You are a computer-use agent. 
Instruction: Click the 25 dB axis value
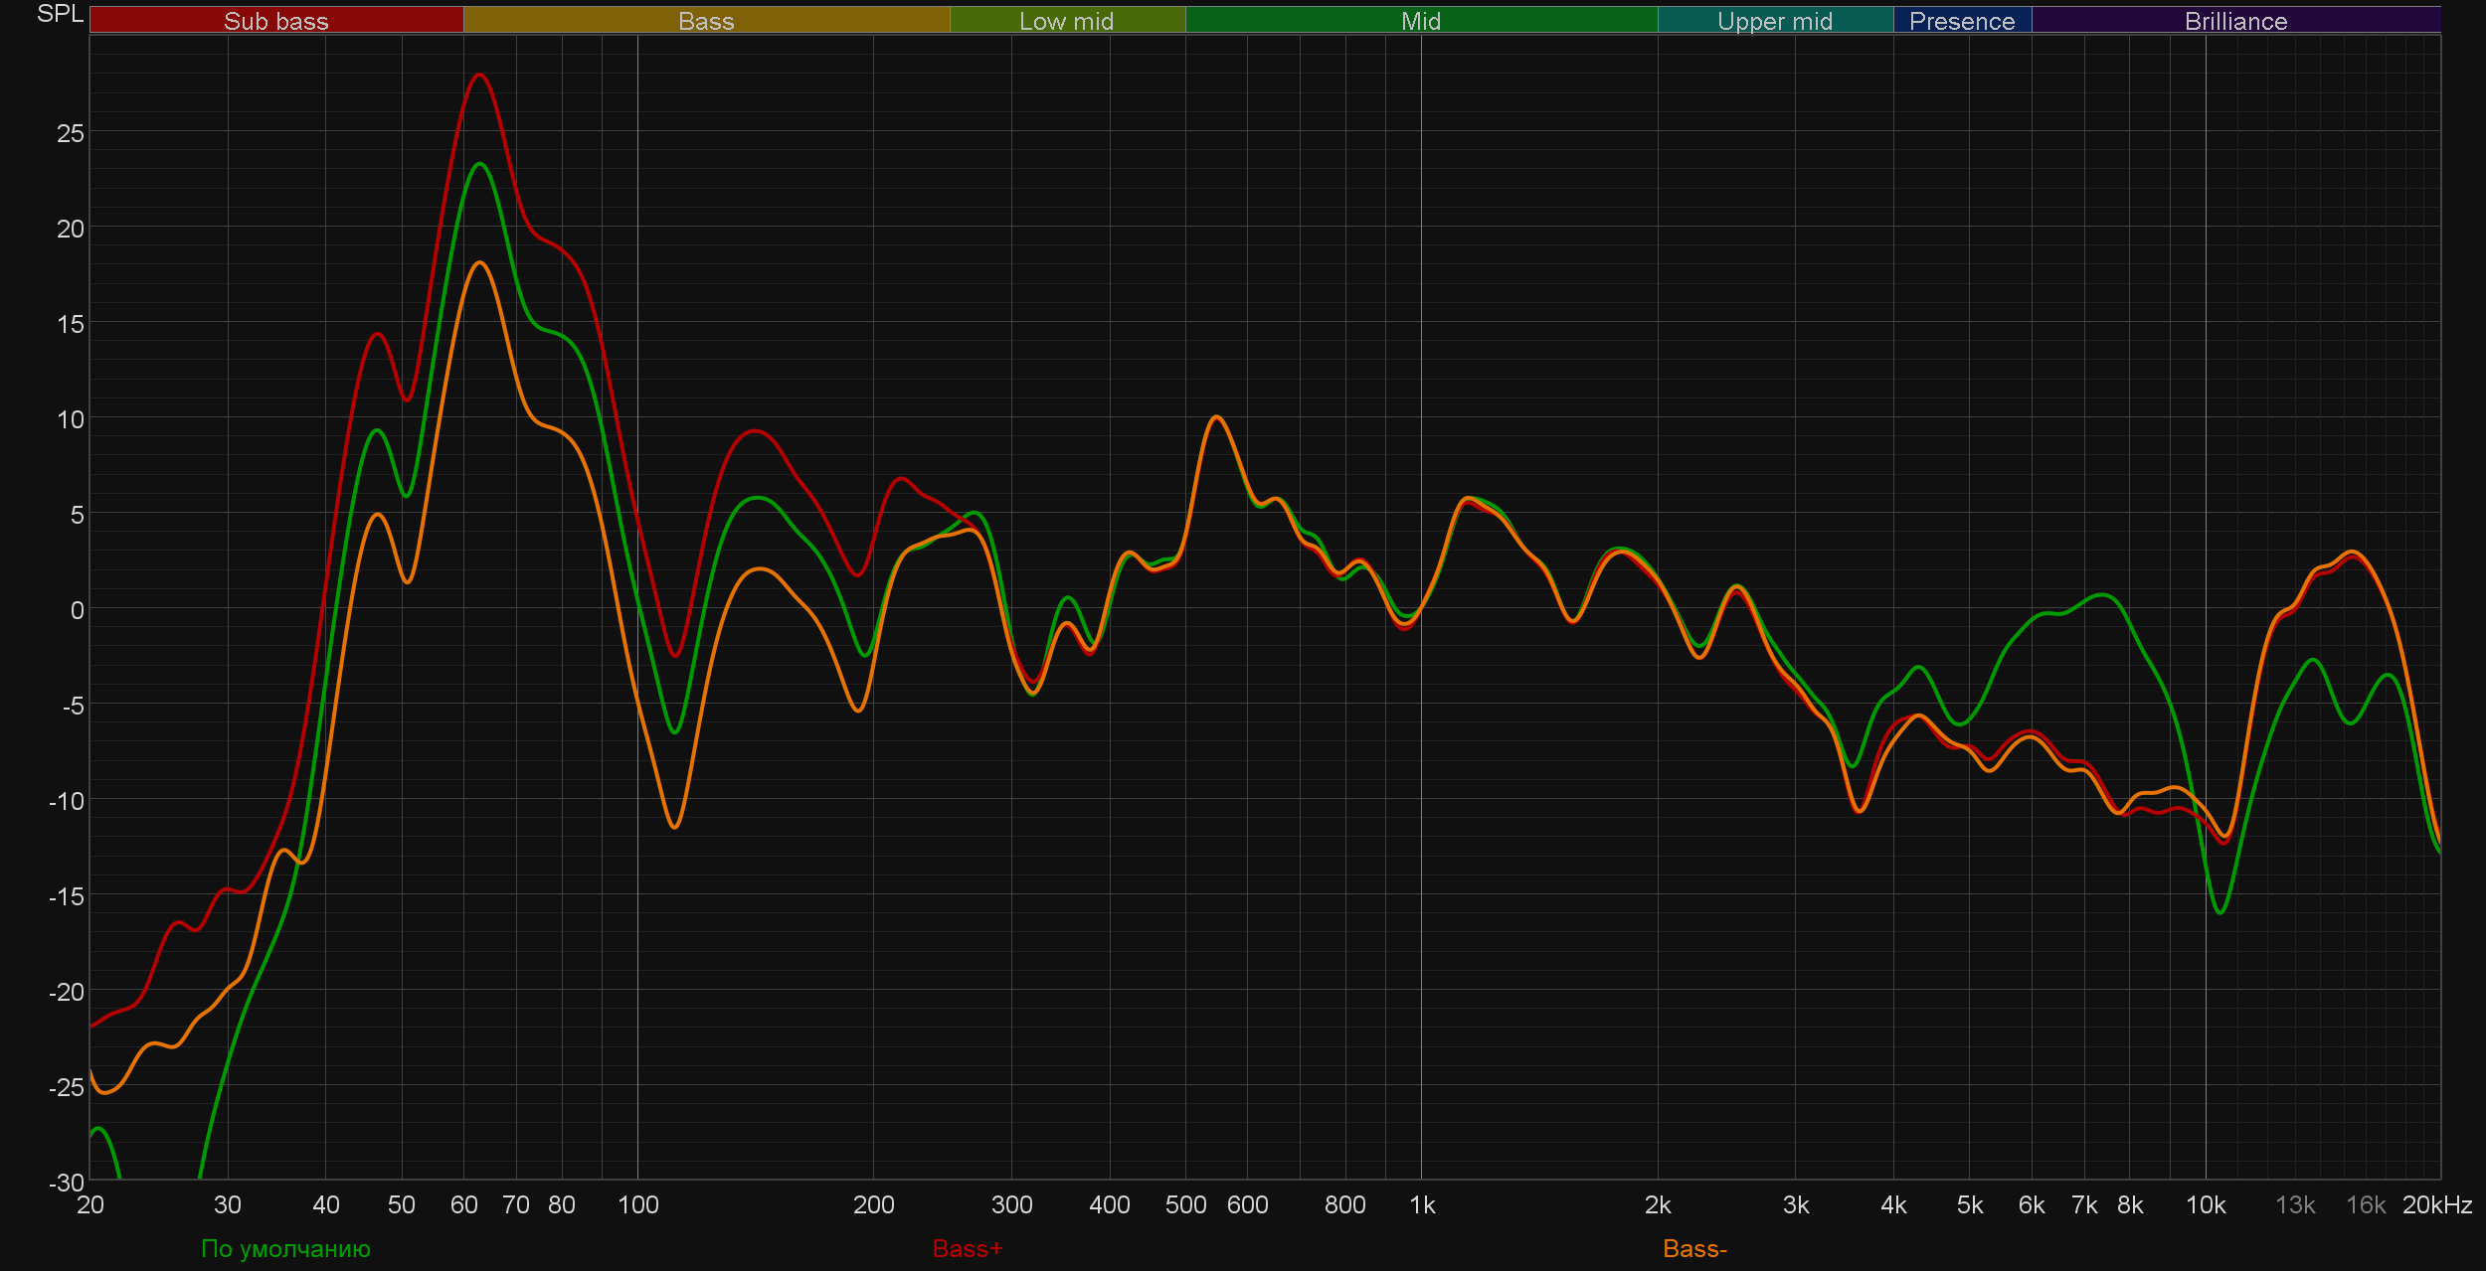(70, 133)
